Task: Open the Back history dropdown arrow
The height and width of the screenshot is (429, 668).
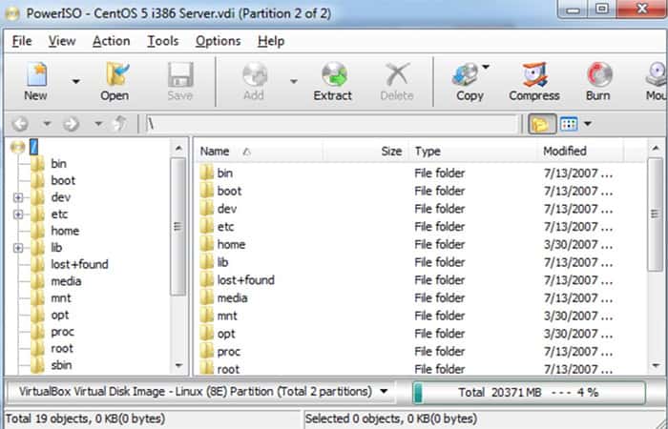Action: 47,124
